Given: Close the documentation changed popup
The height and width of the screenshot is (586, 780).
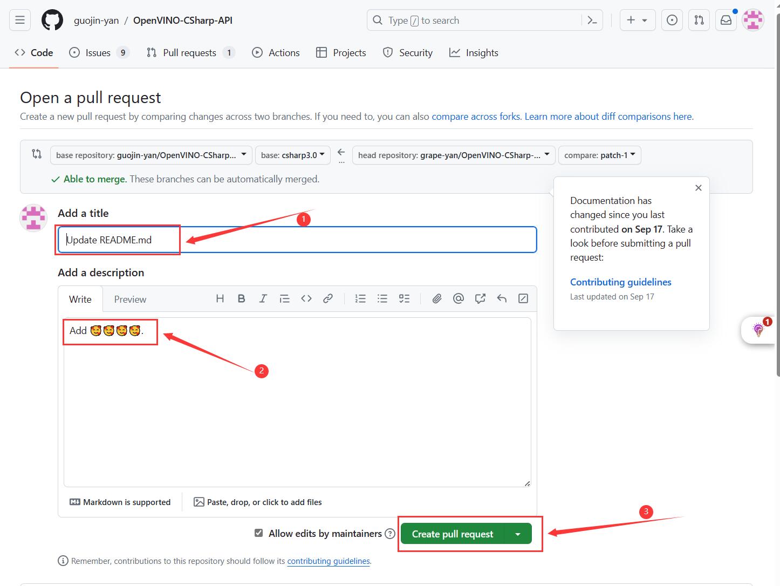Looking at the screenshot, I should click(699, 188).
